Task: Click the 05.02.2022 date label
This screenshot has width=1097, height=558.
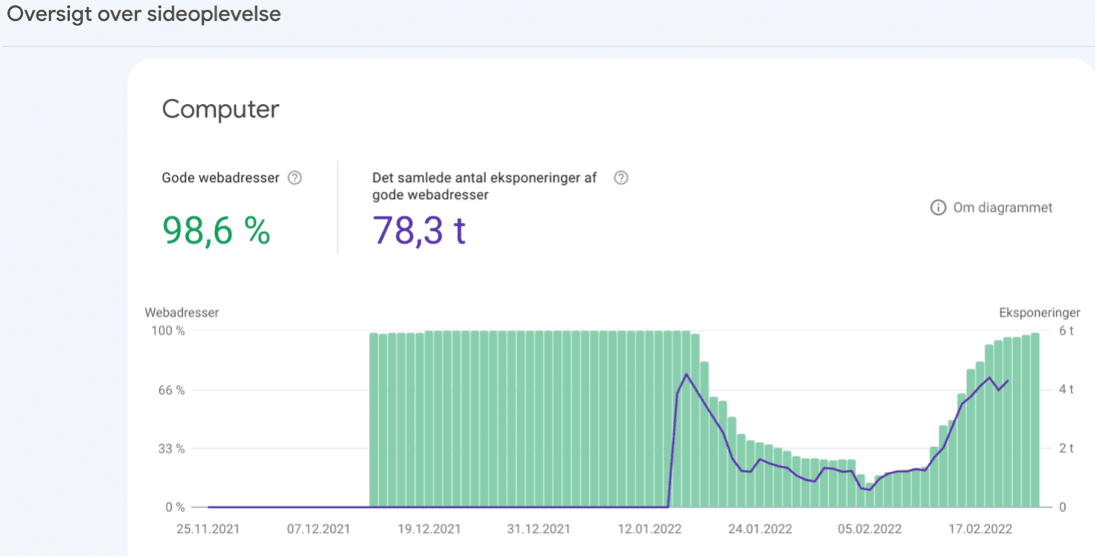Action: click(x=870, y=530)
